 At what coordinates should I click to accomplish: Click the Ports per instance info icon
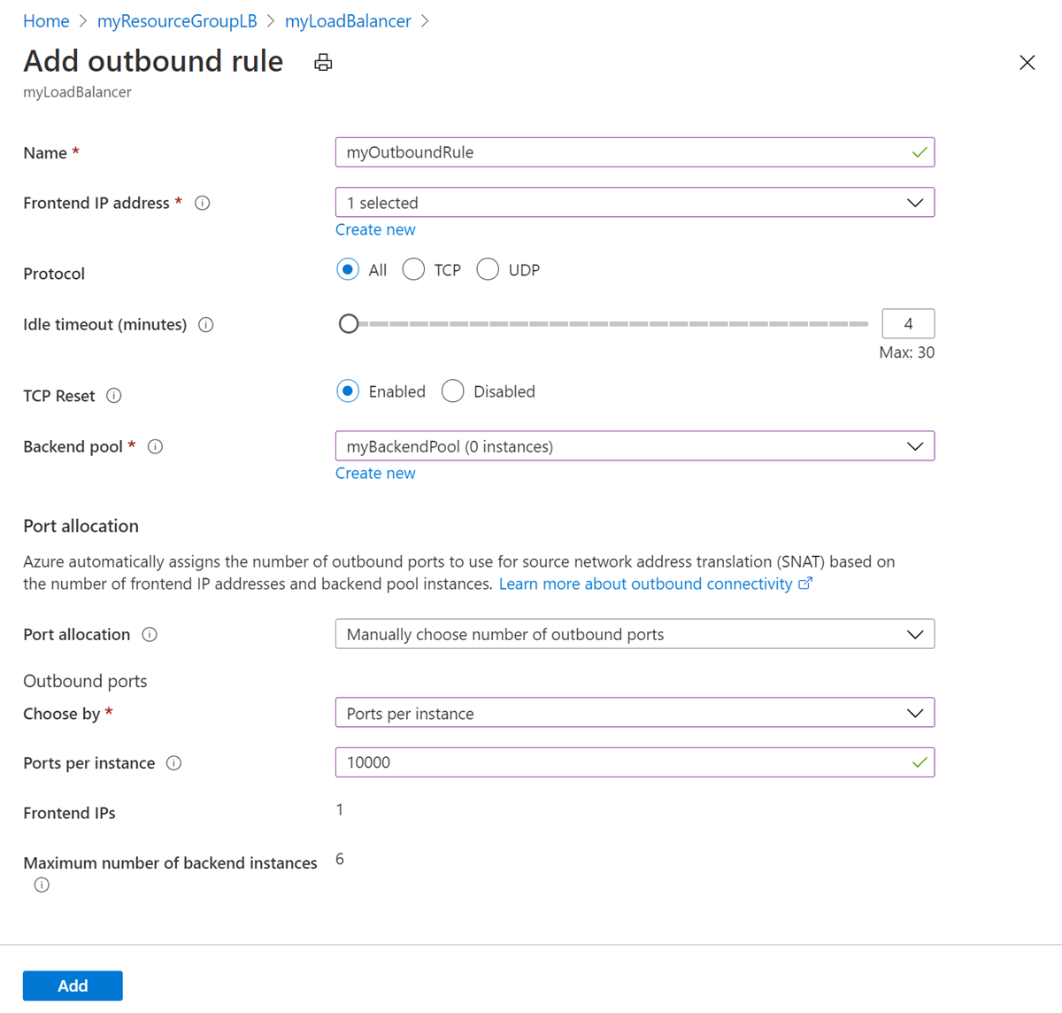click(174, 763)
